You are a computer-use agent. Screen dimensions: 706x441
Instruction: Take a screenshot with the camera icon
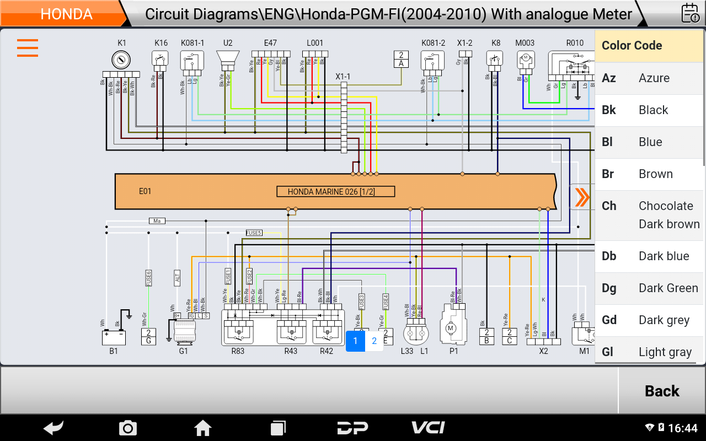127,428
